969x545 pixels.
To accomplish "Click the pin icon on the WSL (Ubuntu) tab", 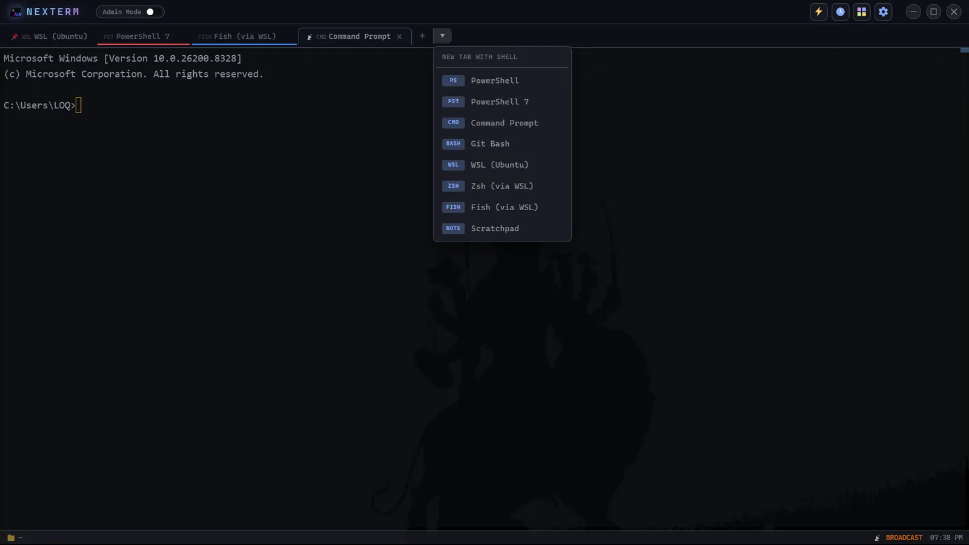I will 15,36.
